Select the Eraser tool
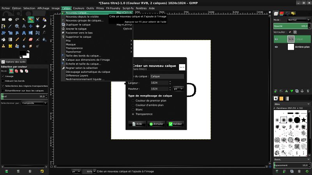This screenshot has width=312, height=175. [31, 40]
